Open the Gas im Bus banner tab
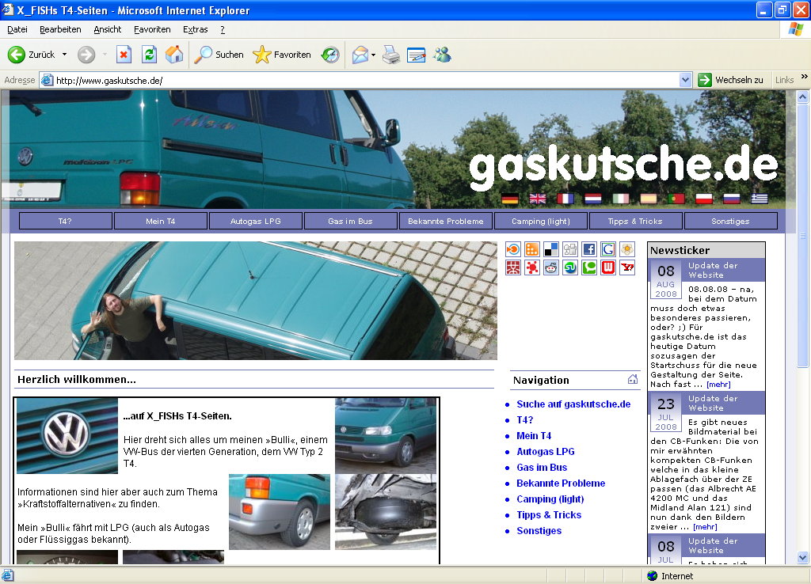The image size is (811, 584). click(x=350, y=222)
